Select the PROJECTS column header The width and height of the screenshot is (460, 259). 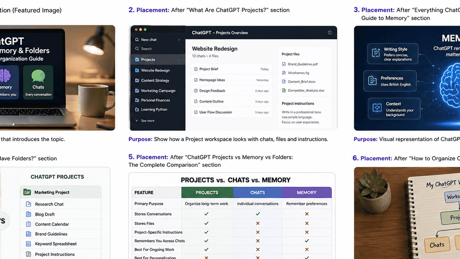tap(207, 193)
